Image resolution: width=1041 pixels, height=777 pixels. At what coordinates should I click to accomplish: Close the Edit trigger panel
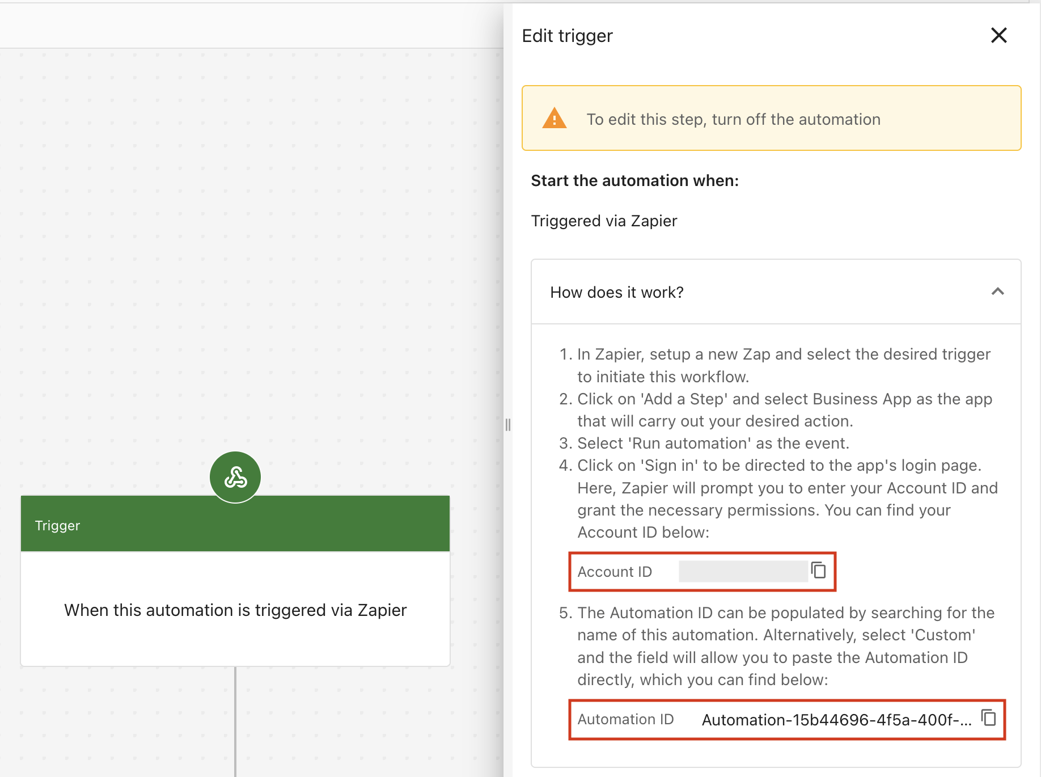(x=998, y=36)
